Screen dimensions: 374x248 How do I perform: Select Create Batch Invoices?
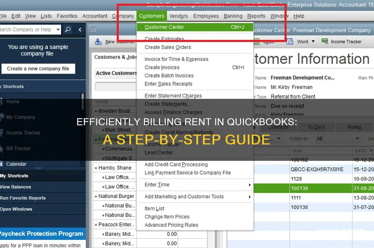(169, 75)
